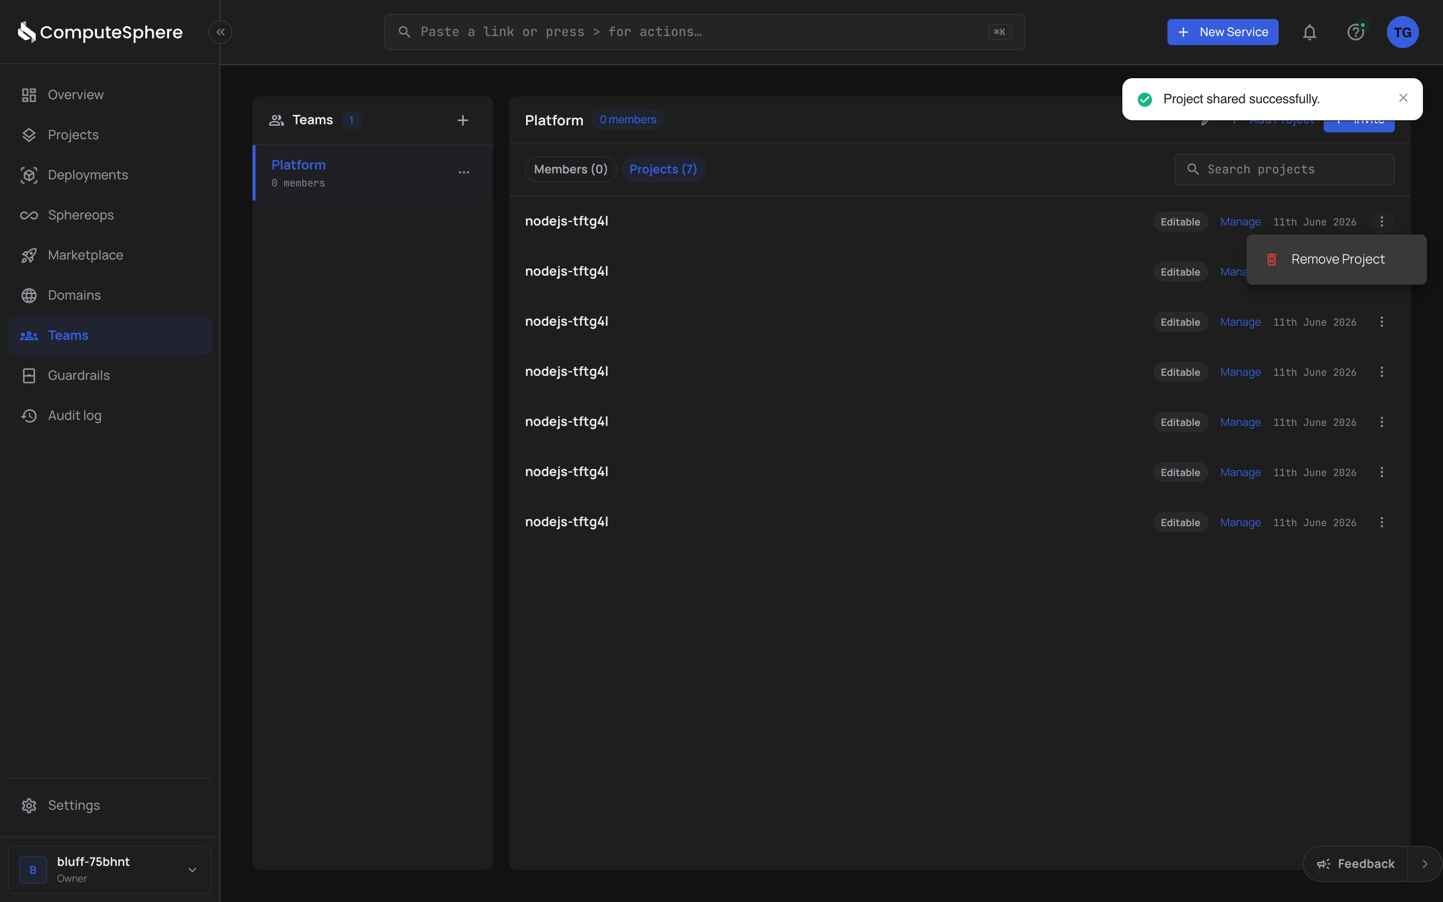1443x902 pixels.
Task: Open the help question-mark icon
Action: 1356,32
